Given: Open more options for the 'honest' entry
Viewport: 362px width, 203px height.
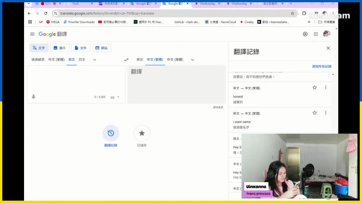Looking at the screenshot, I should pos(326,87).
